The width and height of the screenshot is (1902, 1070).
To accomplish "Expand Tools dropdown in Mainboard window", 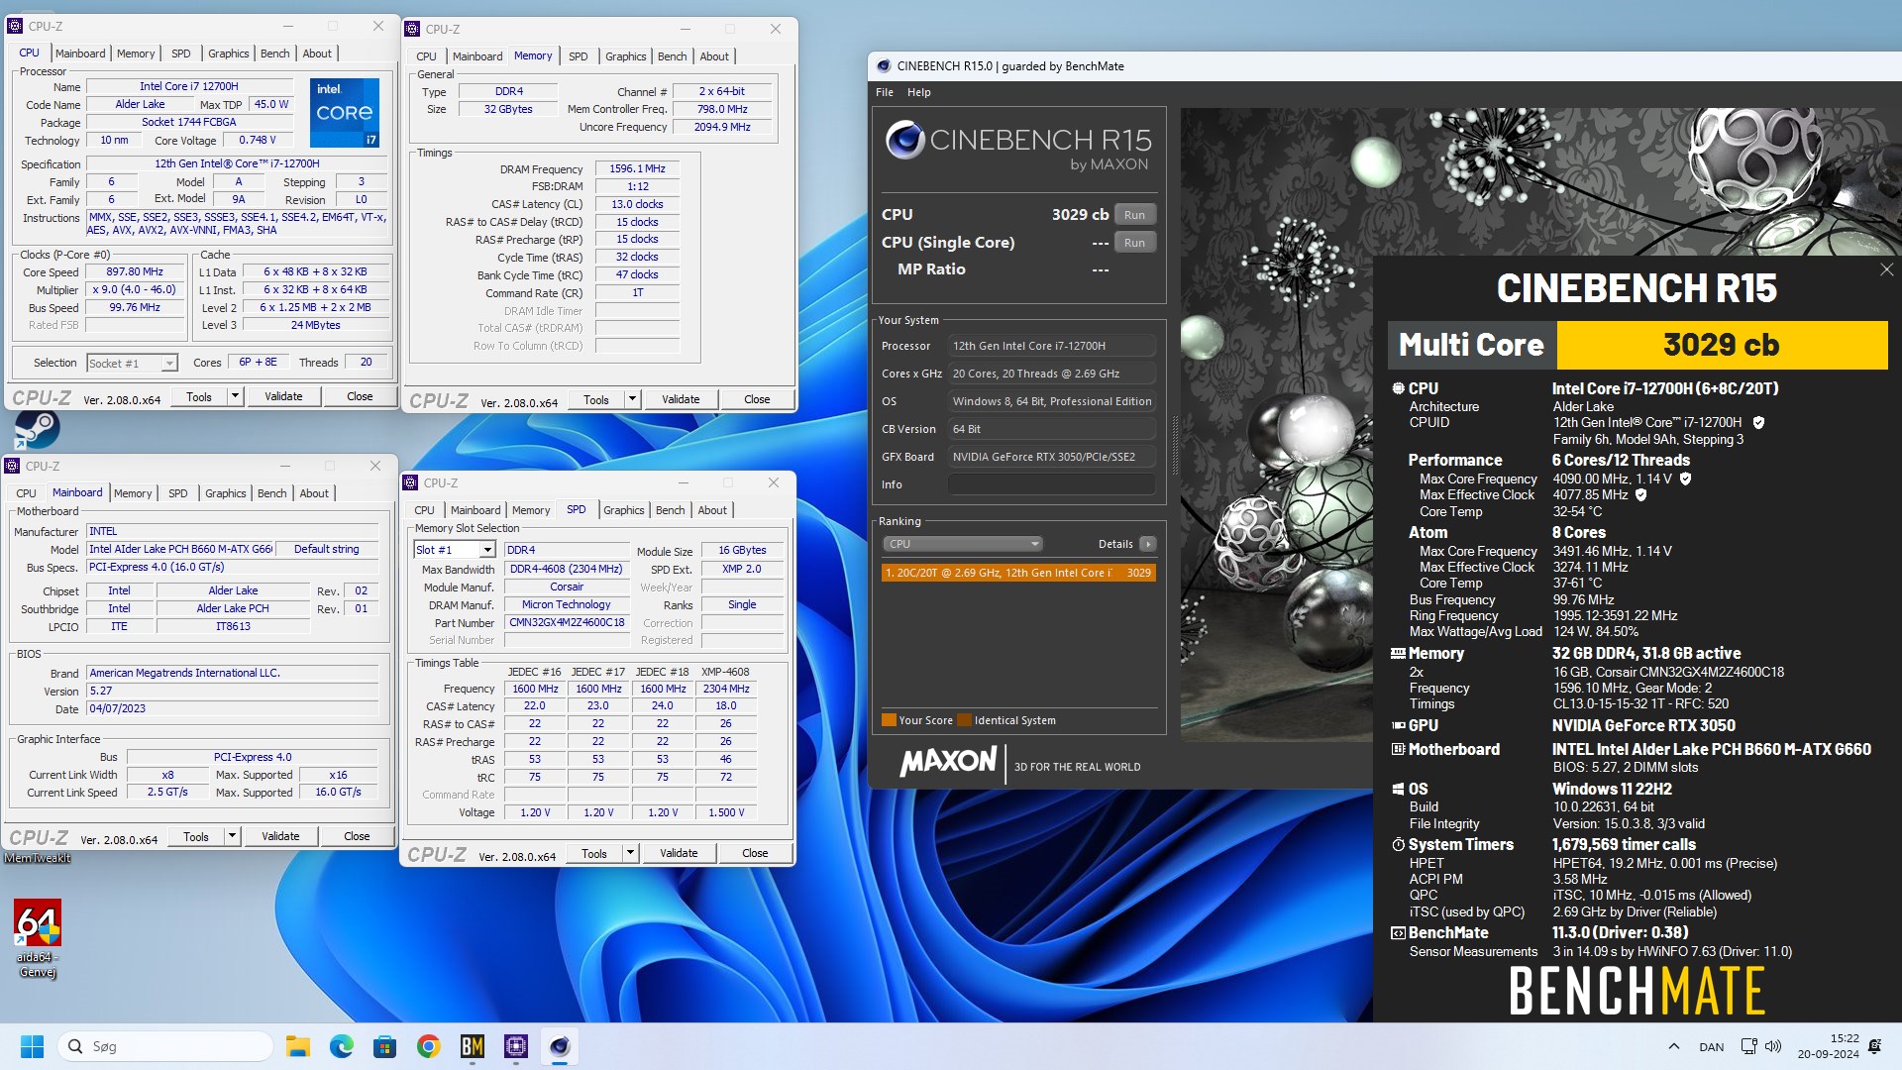I will pos(232,836).
